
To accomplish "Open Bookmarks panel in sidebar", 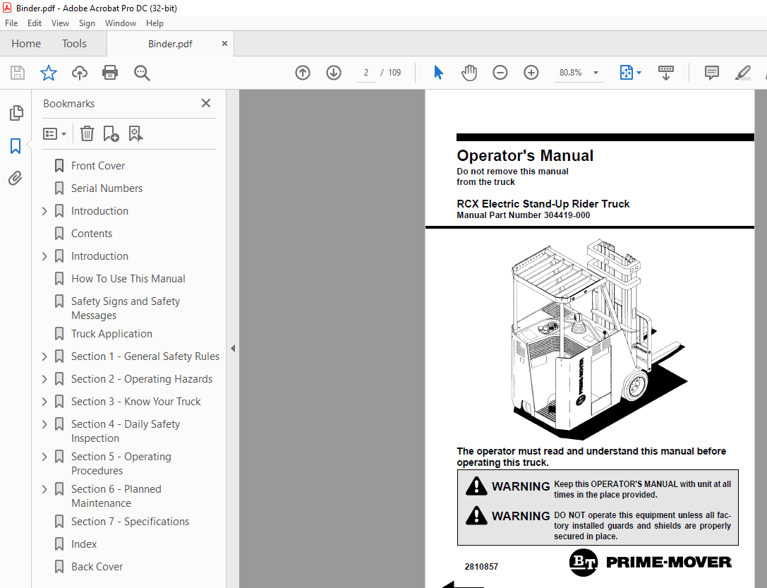I will (16, 146).
